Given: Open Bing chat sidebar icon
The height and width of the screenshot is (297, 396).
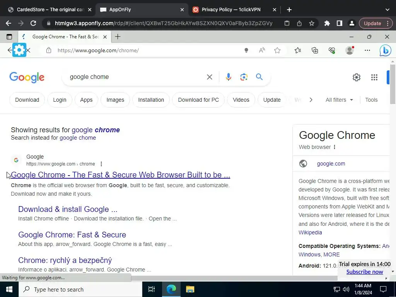Looking at the screenshot, I should pos(385,50).
